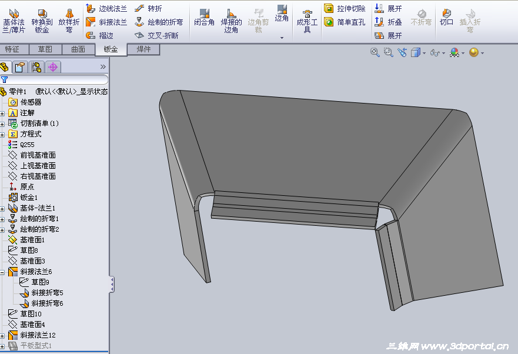Expand the 基体-法兰1 feature node
This screenshot has width=518, height=354.
(2, 209)
